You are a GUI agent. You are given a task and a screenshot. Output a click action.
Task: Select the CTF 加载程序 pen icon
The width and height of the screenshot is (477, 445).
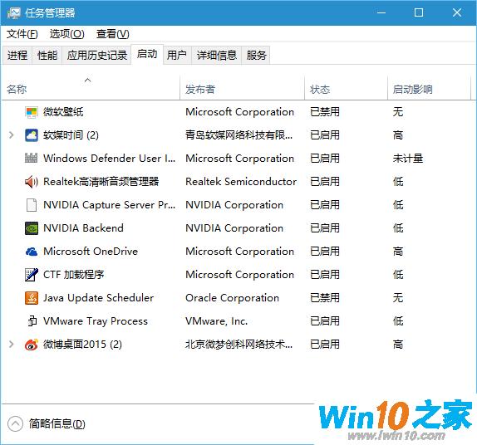click(32, 275)
